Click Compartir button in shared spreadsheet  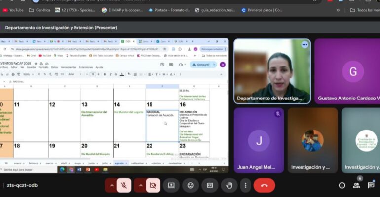tap(201, 65)
